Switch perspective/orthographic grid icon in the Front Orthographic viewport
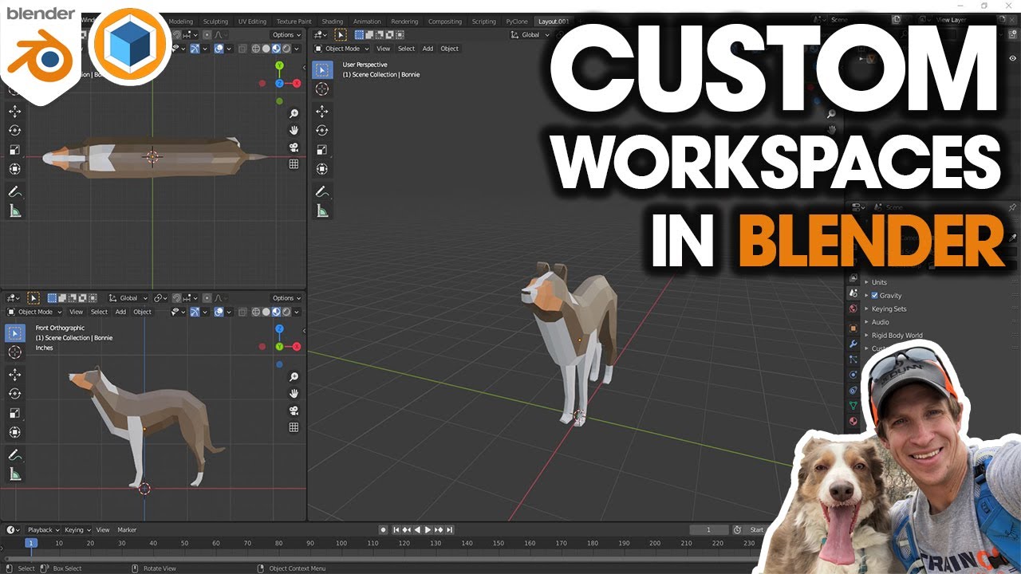The height and width of the screenshot is (574, 1021). tap(294, 427)
